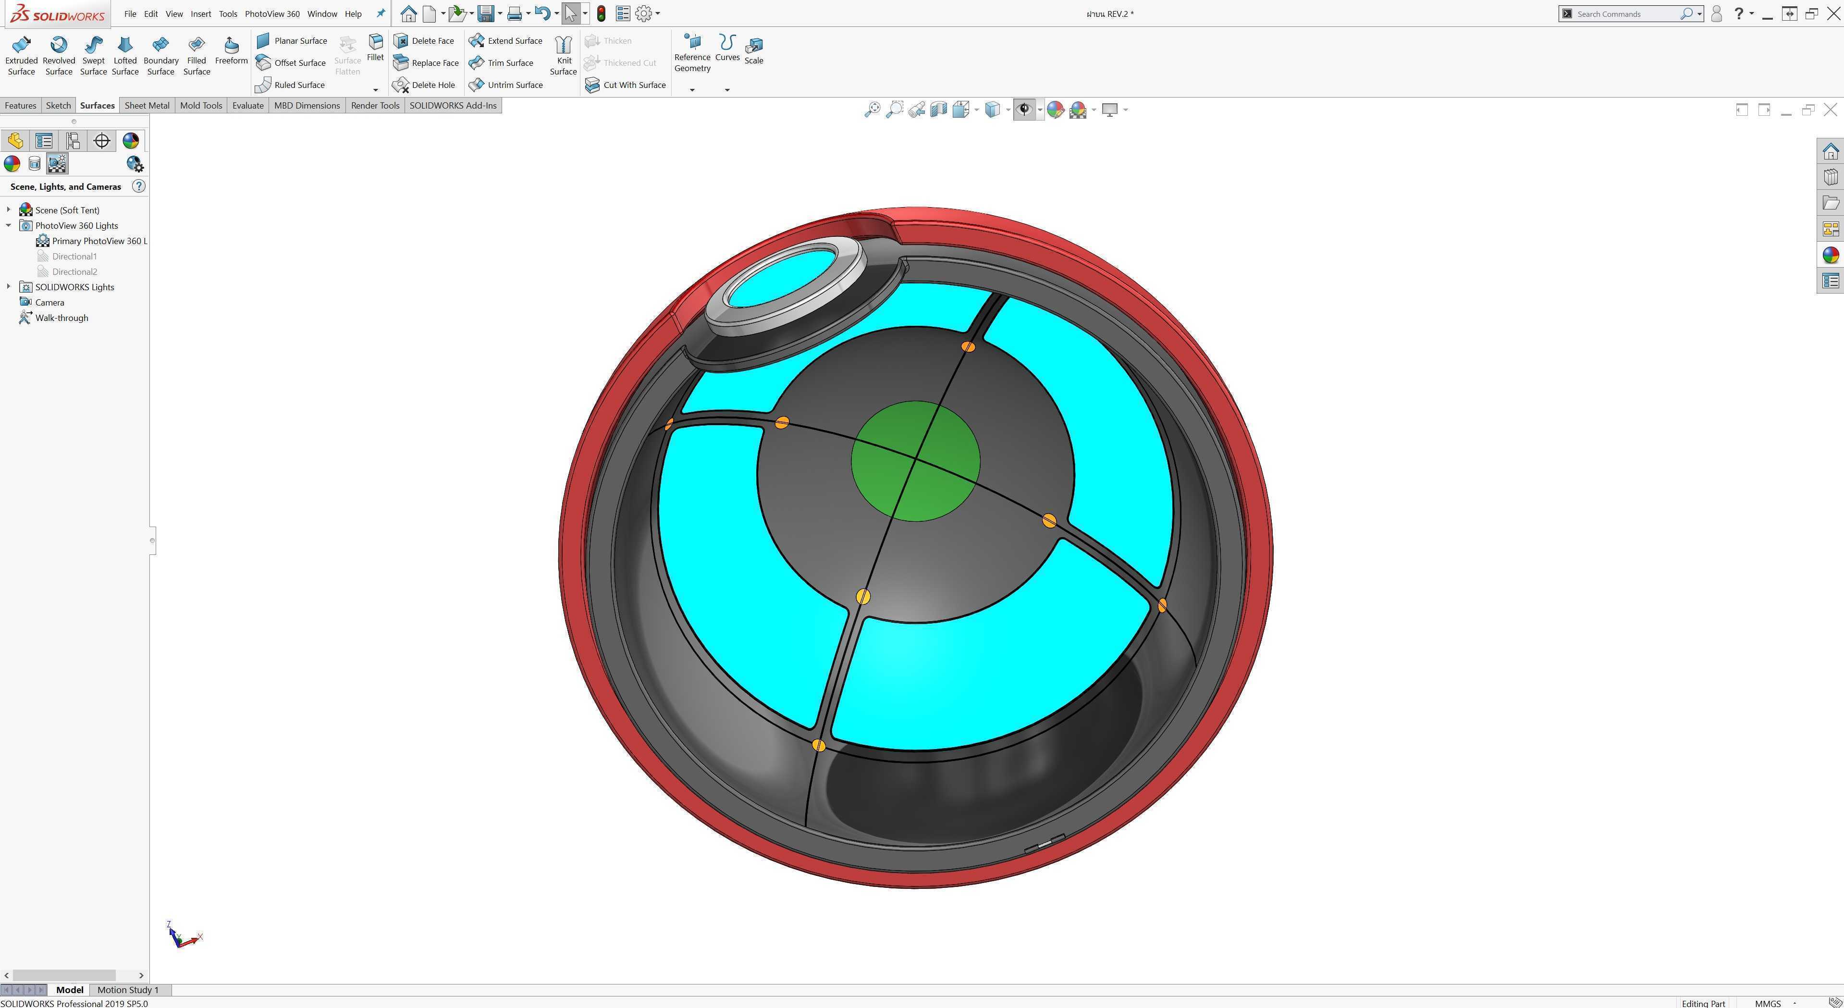
Task: Click the Zoom to Fit icon
Action: (x=872, y=110)
